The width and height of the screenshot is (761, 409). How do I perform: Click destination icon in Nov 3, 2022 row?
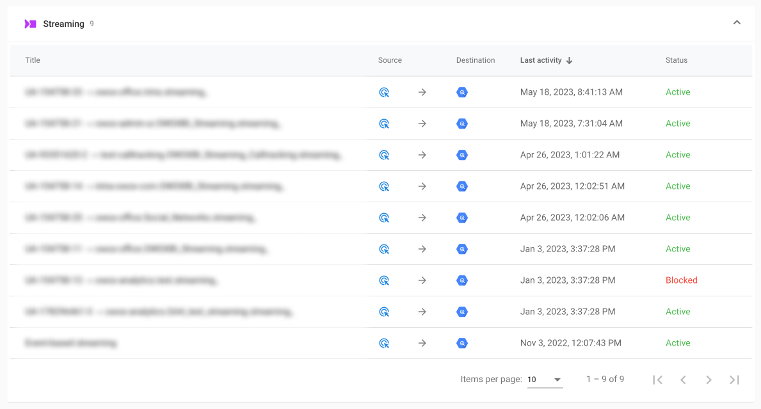coord(462,343)
